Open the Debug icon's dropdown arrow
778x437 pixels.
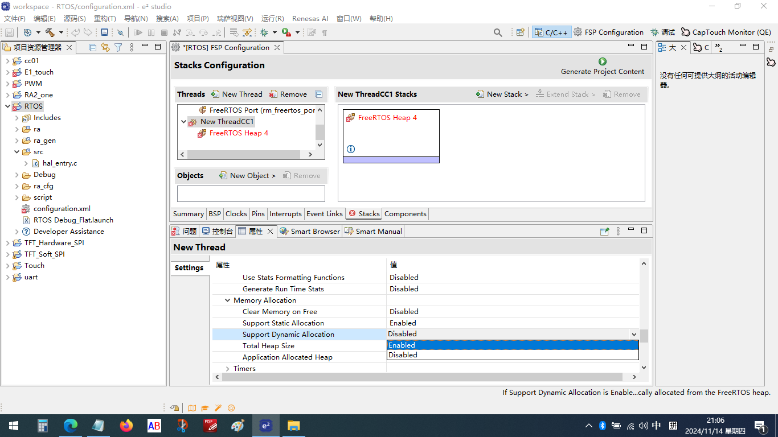click(275, 32)
